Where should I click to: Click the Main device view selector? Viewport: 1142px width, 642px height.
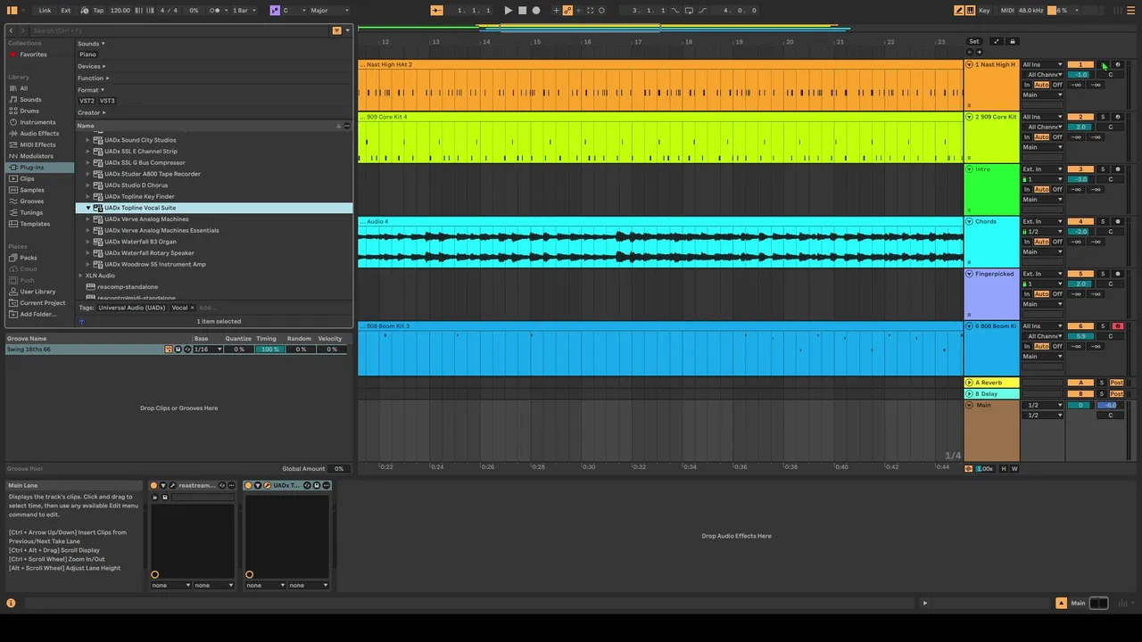pyautogui.click(x=1098, y=603)
